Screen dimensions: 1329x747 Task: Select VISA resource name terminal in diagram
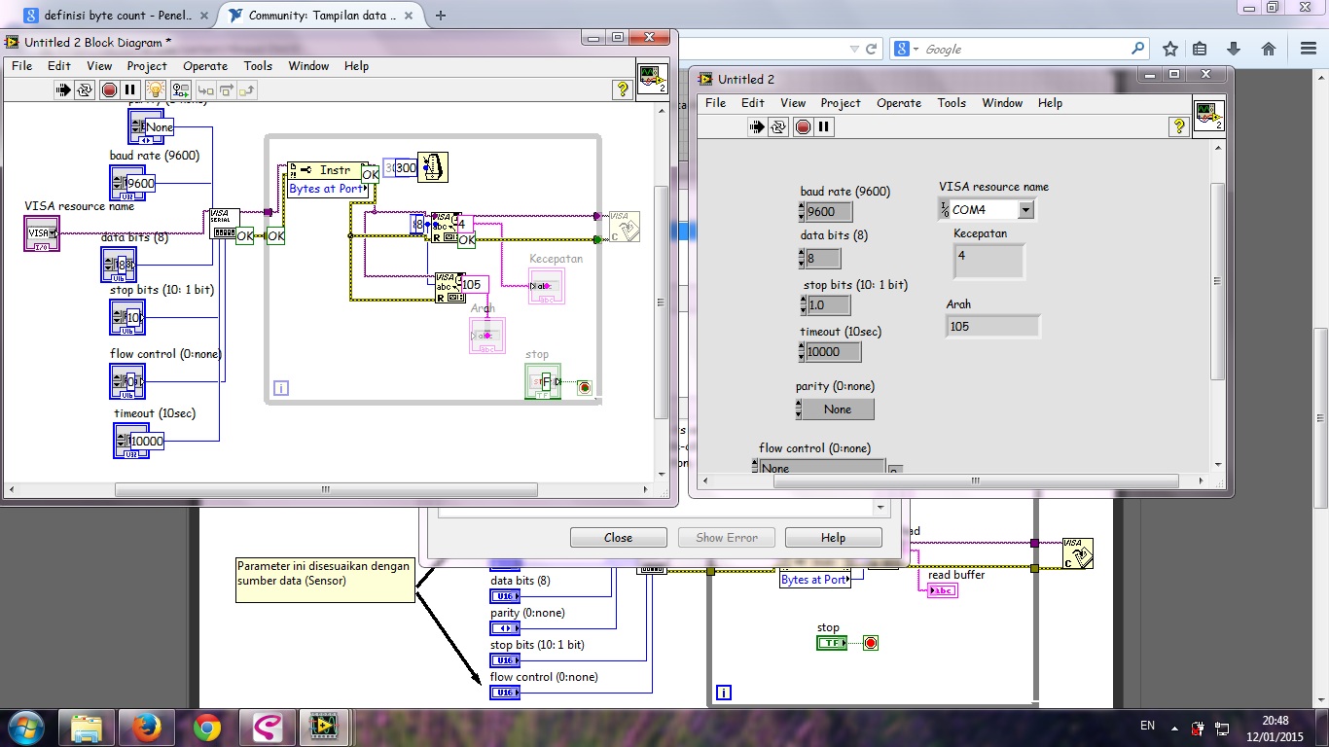[x=42, y=233]
